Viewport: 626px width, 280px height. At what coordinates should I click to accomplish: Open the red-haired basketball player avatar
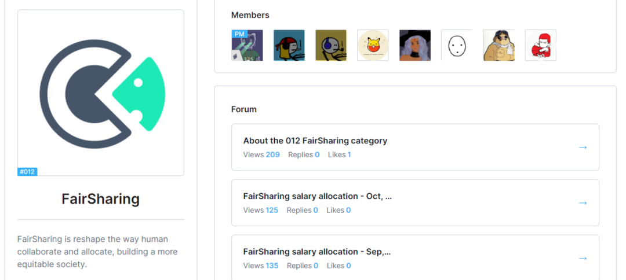point(540,45)
